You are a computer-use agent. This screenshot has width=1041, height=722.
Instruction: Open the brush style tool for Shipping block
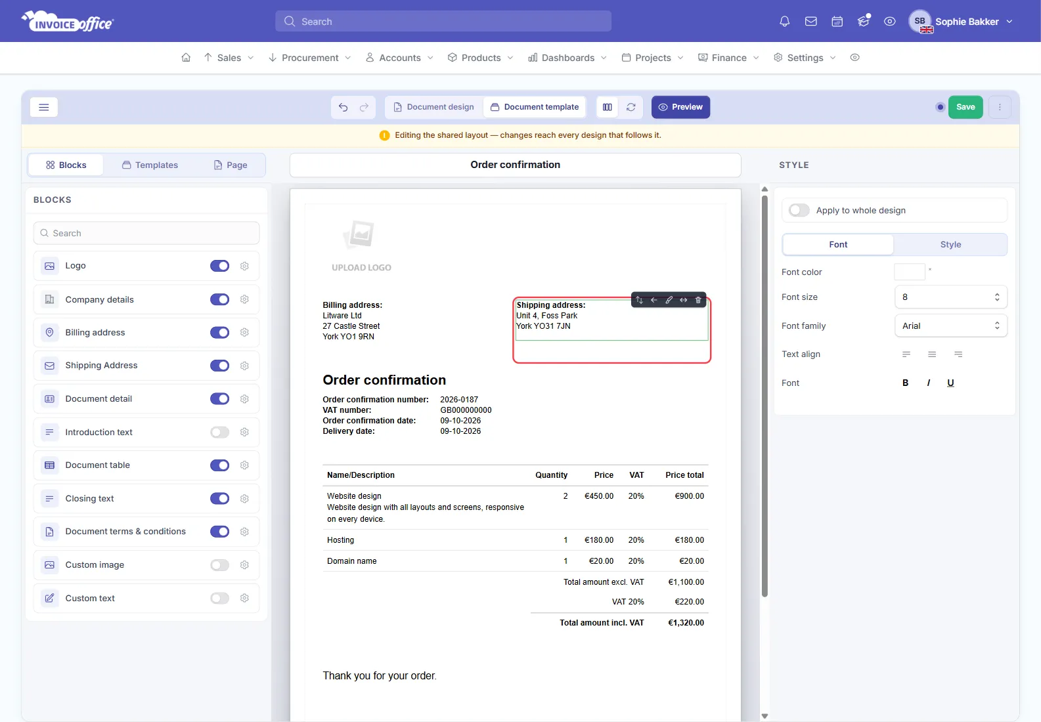tap(669, 300)
